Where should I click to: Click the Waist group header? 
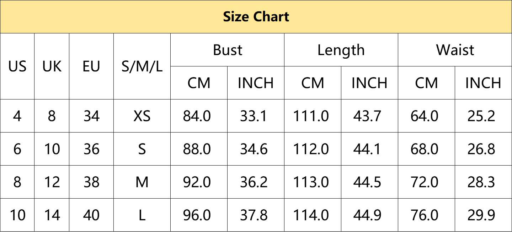[455, 50]
